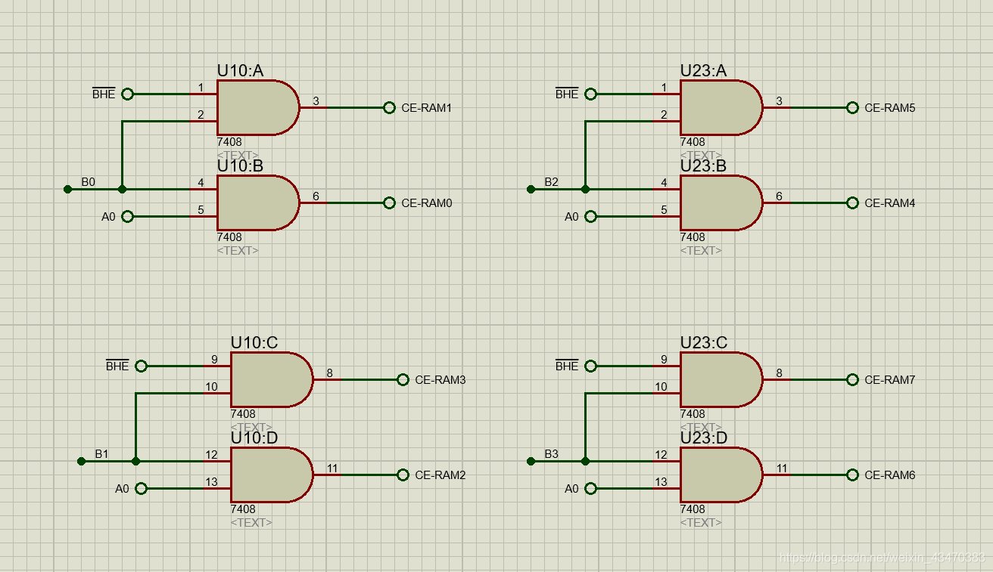This screenshot has height=572, width=993.
Task: Pick the BHE terminal circle feeding U10:A
Action: coord(127,94)
